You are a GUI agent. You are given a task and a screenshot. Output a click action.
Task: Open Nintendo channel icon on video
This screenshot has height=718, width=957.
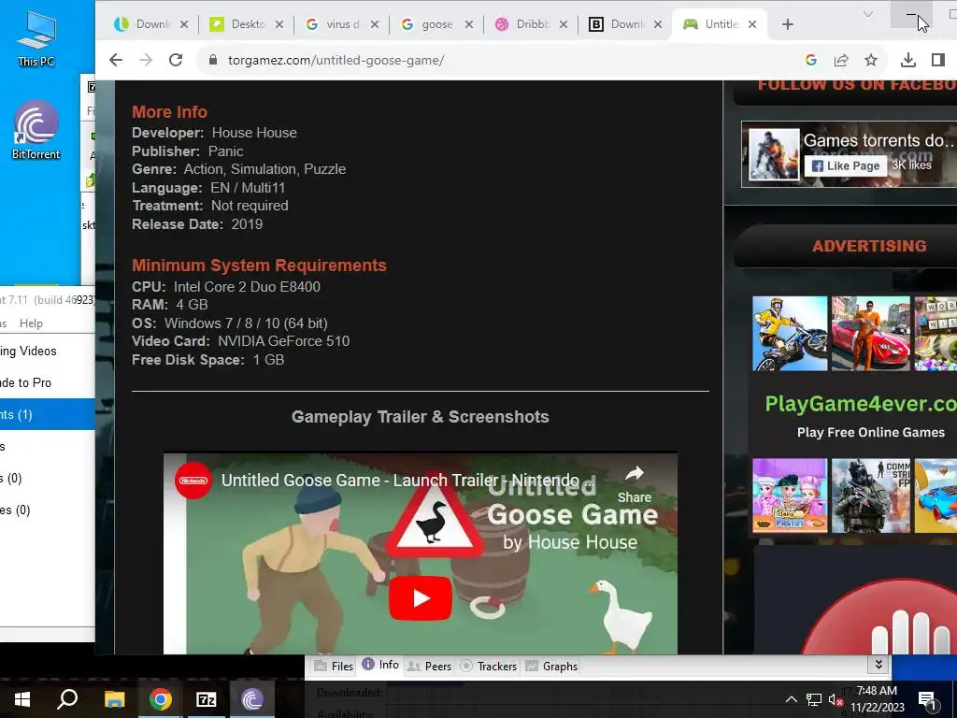(x=193, y=481)
